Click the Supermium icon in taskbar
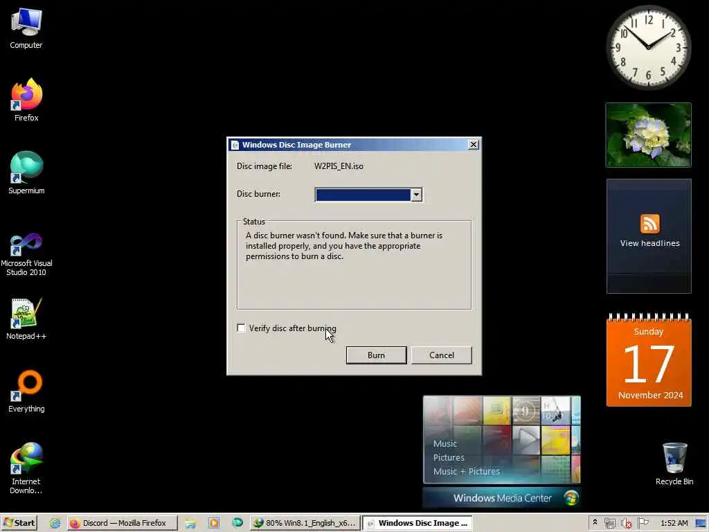Image resolution: width=709 pixels, height=532 pixels. pyautogui.click(x=237, y=522)
